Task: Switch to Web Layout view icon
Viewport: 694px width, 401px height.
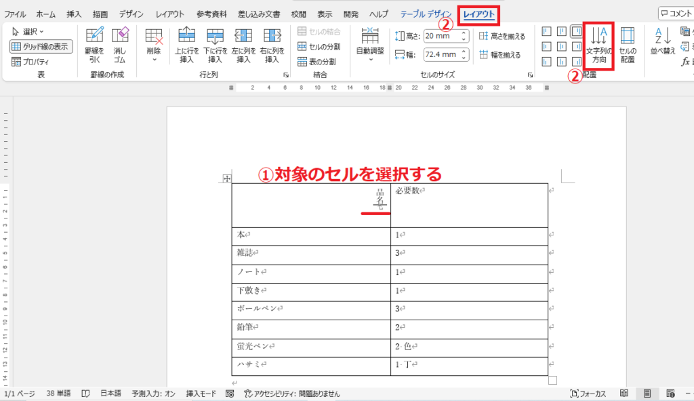Action: point(670,394)
